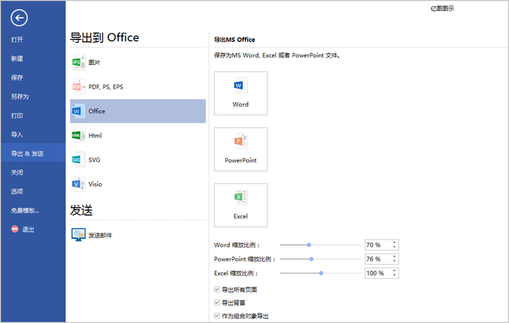Select SVG export label
This screenshot has height=323, width=509.
pyautogui.click(x=94, y=159)
